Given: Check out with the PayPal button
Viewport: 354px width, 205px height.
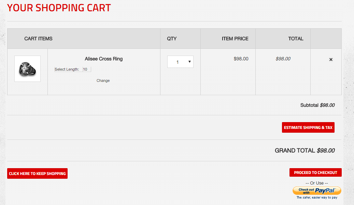Looking at the screenshot, I should coord(317,191).
